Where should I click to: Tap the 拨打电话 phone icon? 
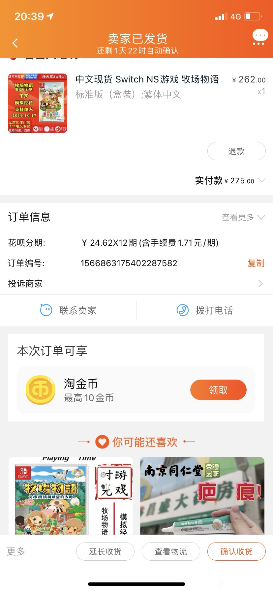[x=183, y=310]
